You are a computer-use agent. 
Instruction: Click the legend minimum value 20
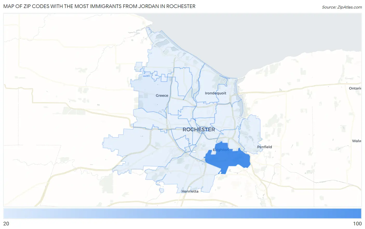pyautogui.click(x=6, y=224)
